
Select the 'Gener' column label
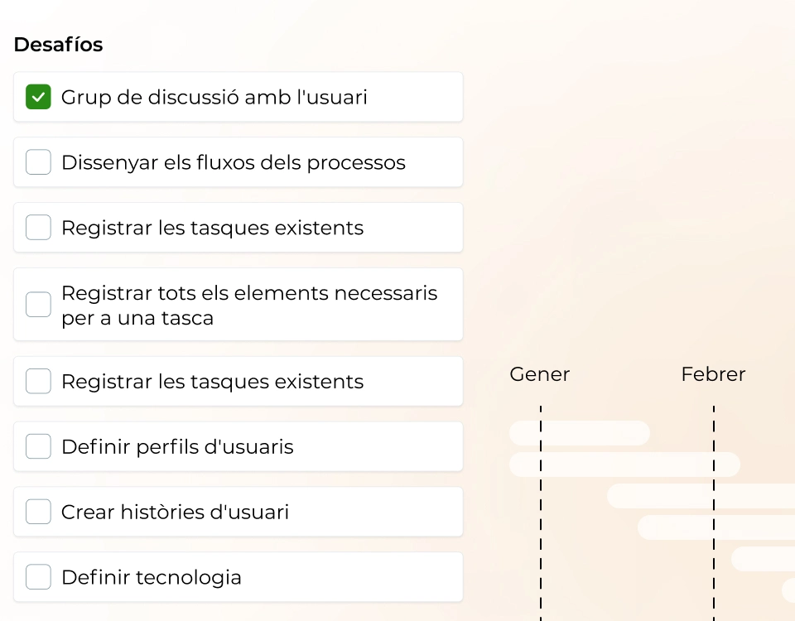click(x=539, y=374)
